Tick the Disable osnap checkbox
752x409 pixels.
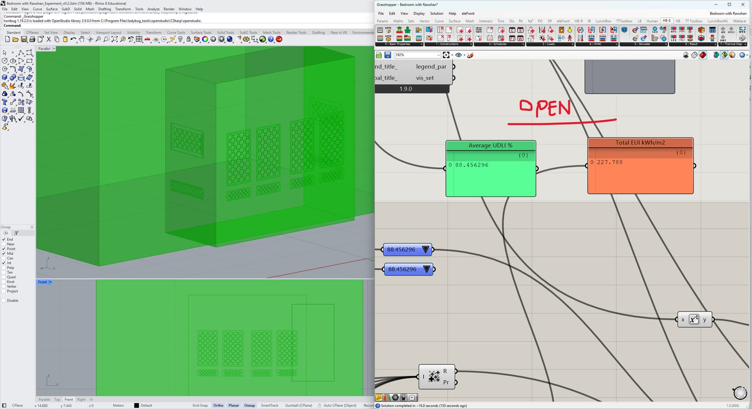tap(4, 300)
